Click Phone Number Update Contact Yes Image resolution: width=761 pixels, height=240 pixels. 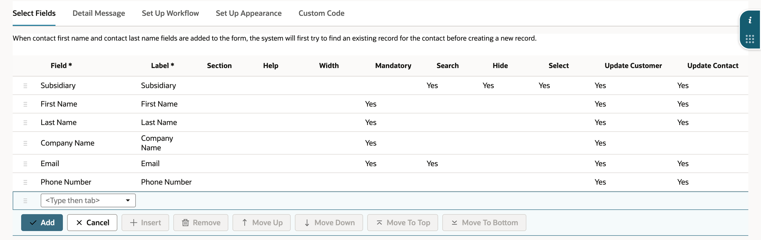coord(683,182)
